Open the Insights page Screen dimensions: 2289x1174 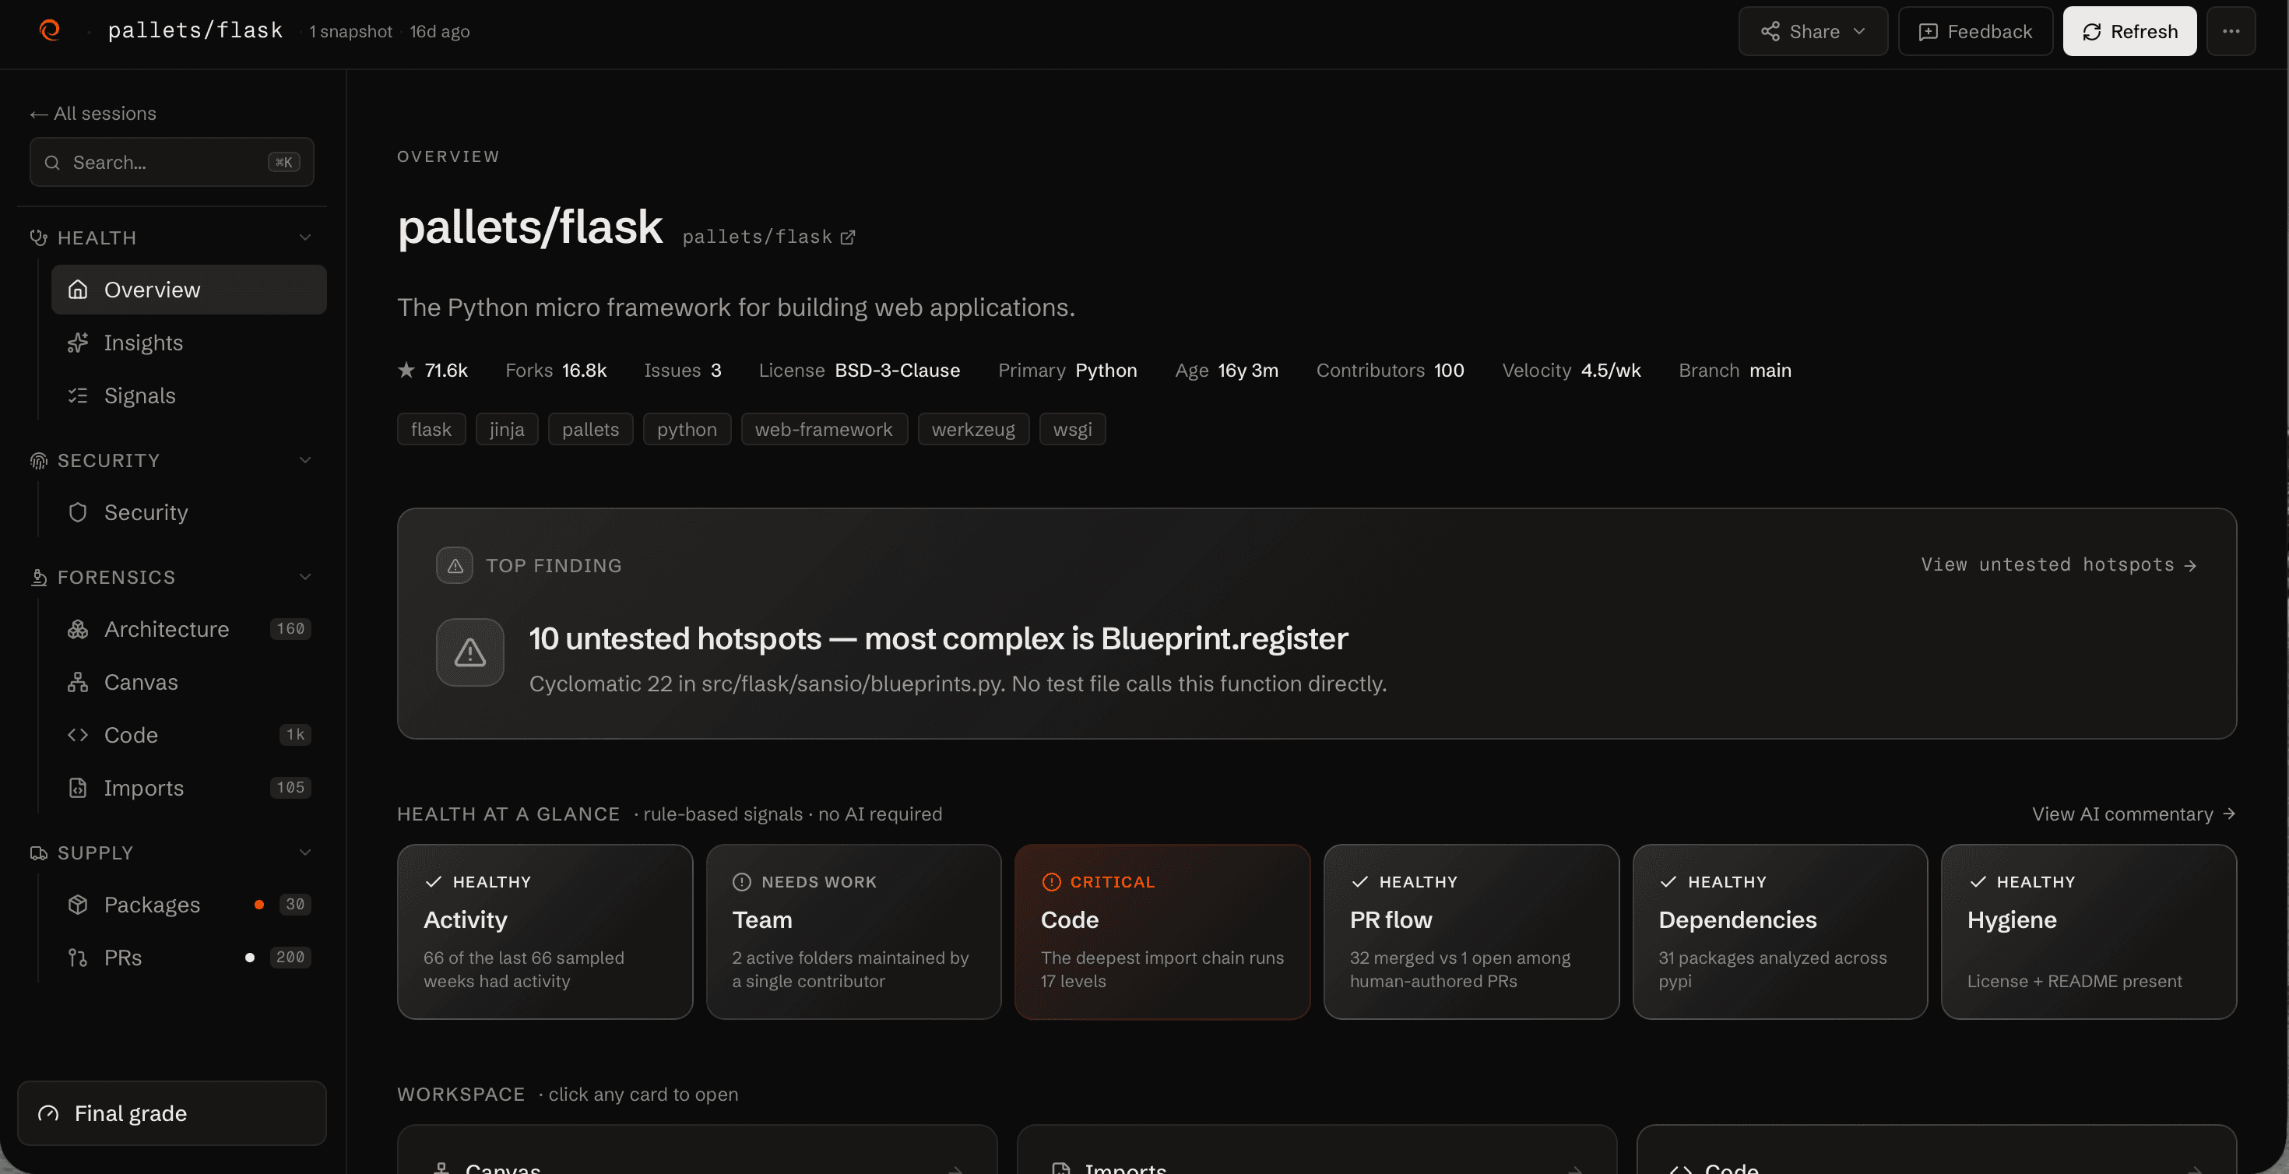point(188,343)
